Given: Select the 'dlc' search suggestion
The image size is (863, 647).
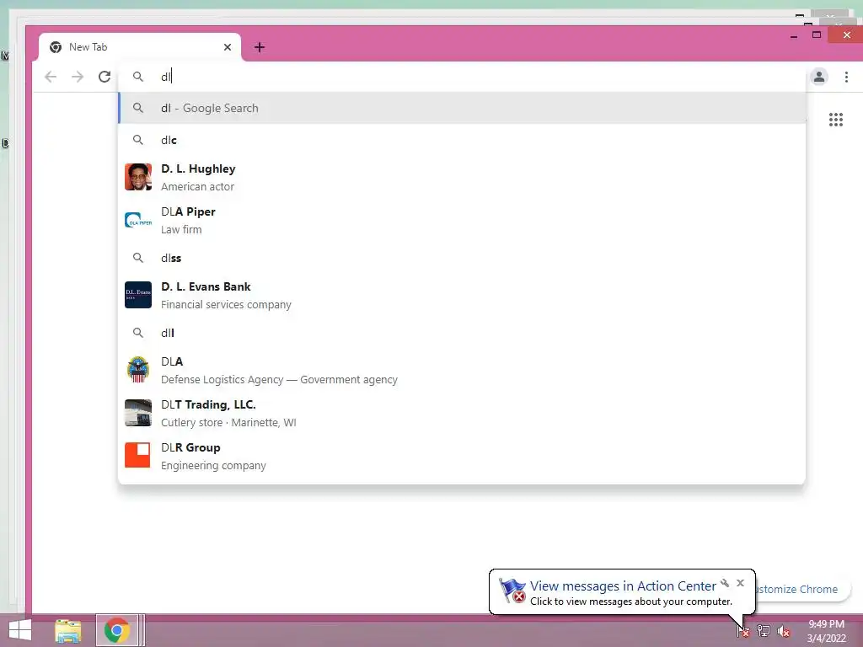Looking at the screenshot, I should (x=462, y=140).
